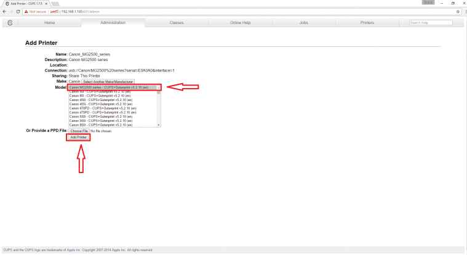This screenshot has height=255, width=467.
Task: Click model list scroll down arrow
Action: [159, 125]
